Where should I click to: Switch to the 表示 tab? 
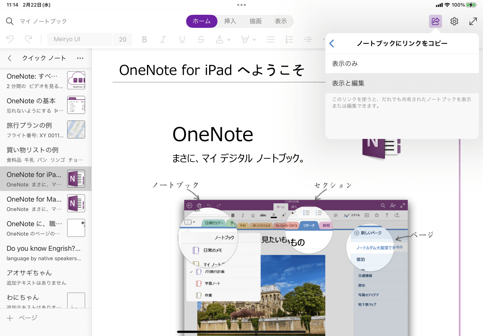click(281, 21)
